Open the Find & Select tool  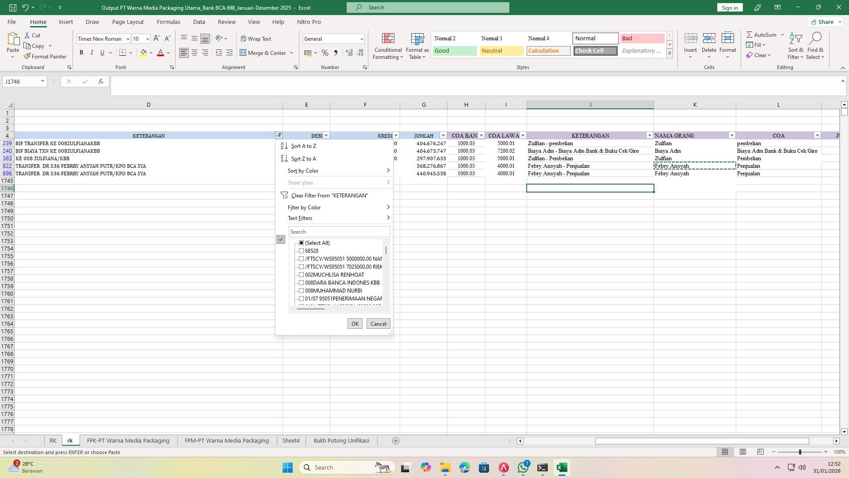coord(815,46)
